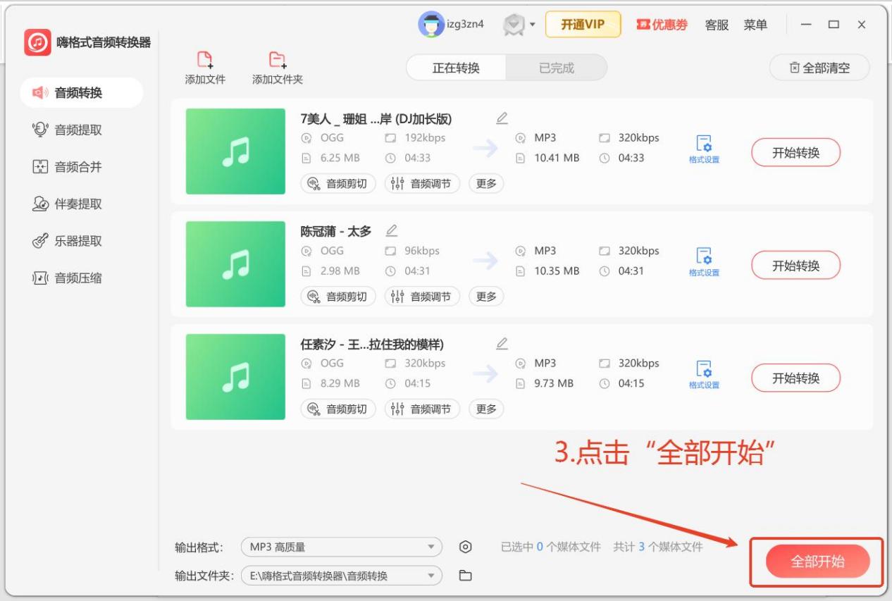Click the 嗨格式音频转换器 app logo
The height and width of the screenshot is (601, 892).
click(38, 42)
